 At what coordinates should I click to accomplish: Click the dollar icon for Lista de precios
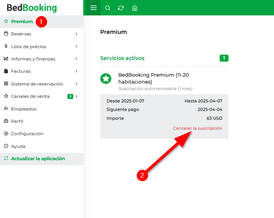pyautogui.click(x=6, y=46)
